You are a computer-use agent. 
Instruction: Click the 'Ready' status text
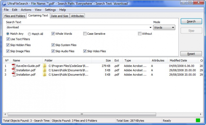coord(167,121)
